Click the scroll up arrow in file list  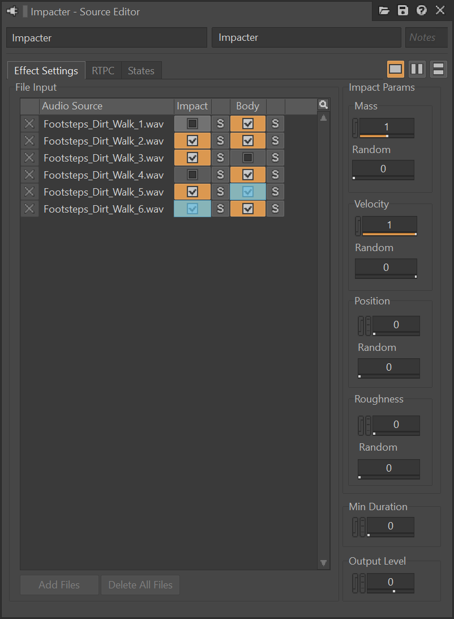coord(324,118)
